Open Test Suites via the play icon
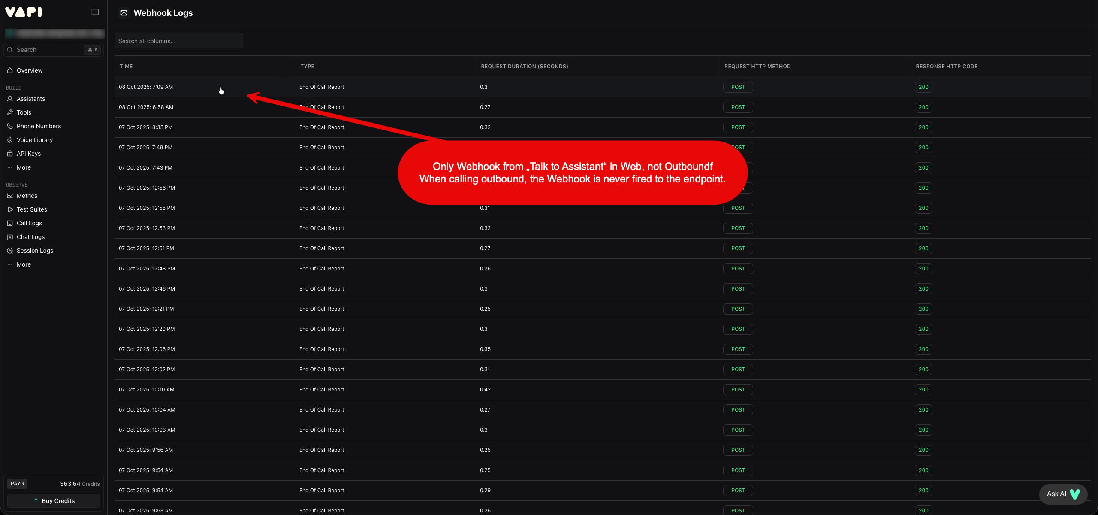Image resolution: width=1098 pixels, height=515 pixels. point(10,209)
